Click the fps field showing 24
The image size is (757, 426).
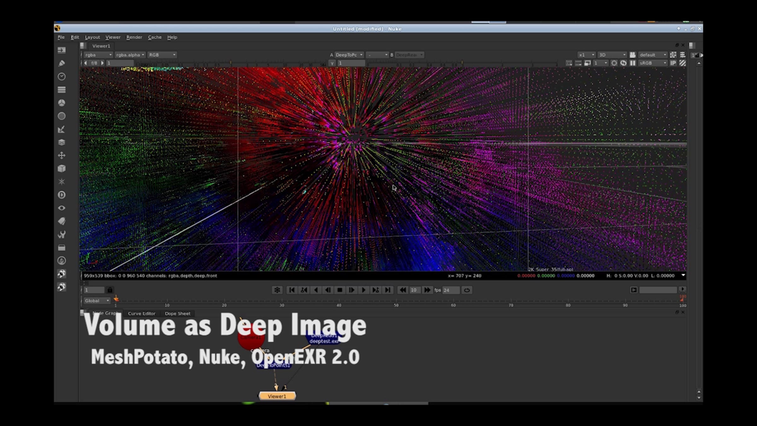pos(451,290)
